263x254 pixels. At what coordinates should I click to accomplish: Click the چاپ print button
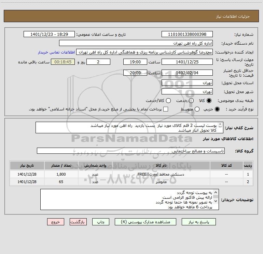click(x=101, y=222)
